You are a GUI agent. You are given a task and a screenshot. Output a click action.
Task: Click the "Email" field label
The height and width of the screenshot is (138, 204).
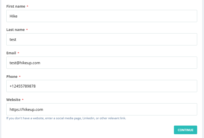click(x=11, y=53)
